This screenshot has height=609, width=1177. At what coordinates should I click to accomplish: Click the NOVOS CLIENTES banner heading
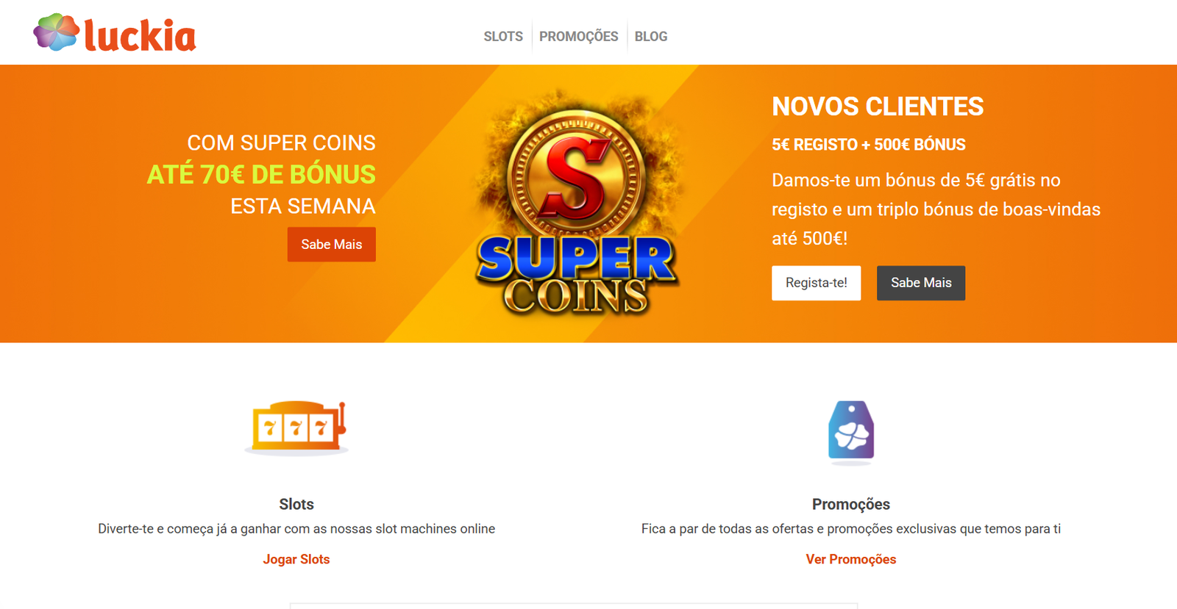click(x=878, y=107)
